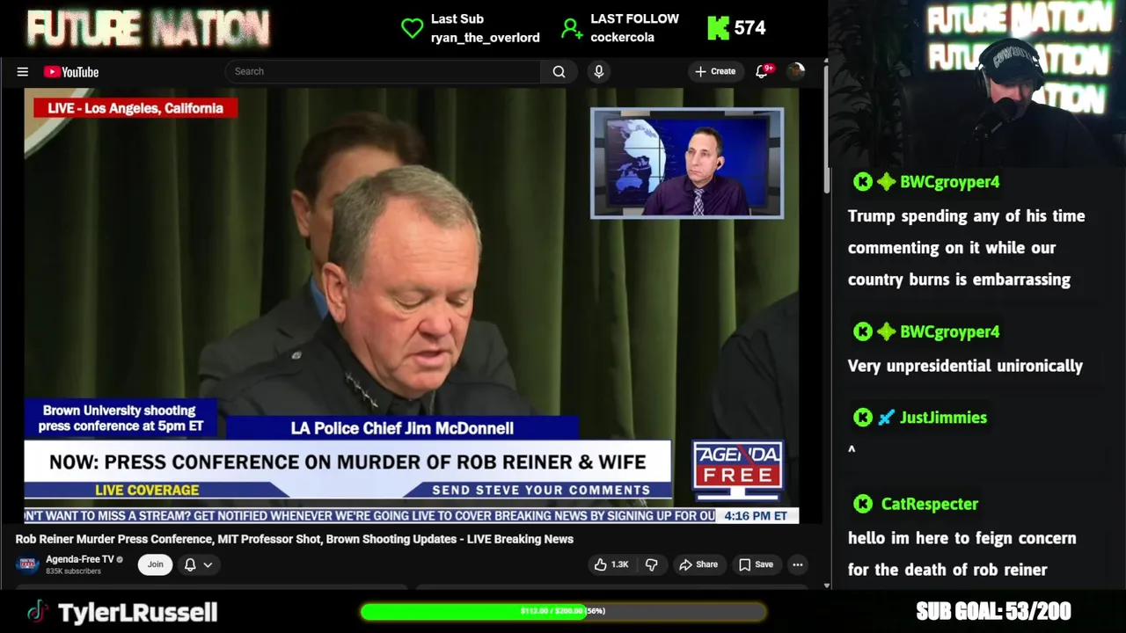Toggle channel notification bell setting
The image size is (1126, 633).
point(190,564)
